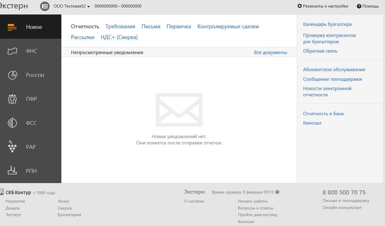Go to Росстат in sidebar
The image size is (385, 226).
(31, 75)
